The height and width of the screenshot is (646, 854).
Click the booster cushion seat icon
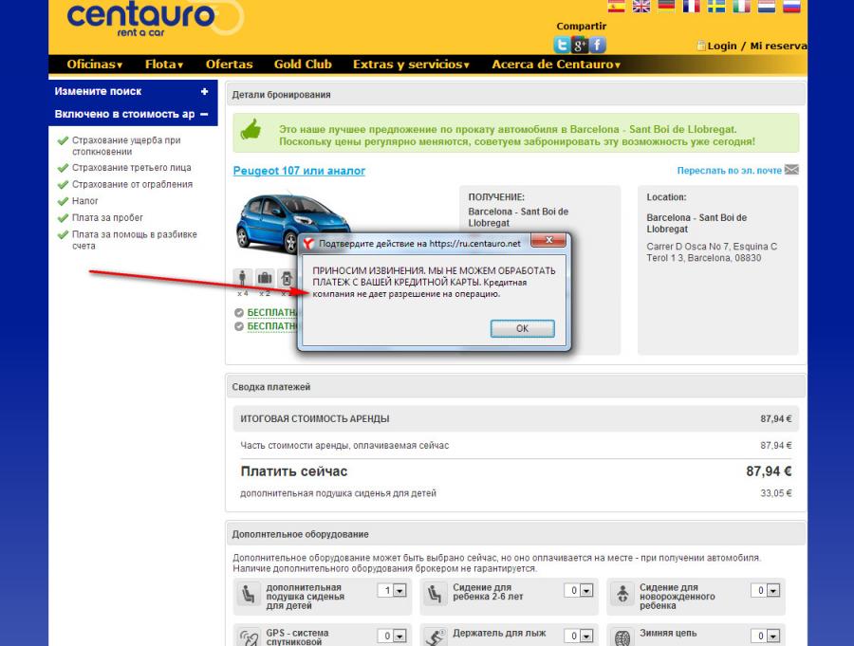pos(249,594)
